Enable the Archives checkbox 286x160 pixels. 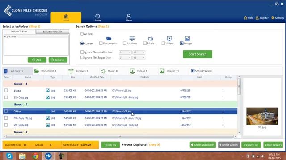(124, 43)
